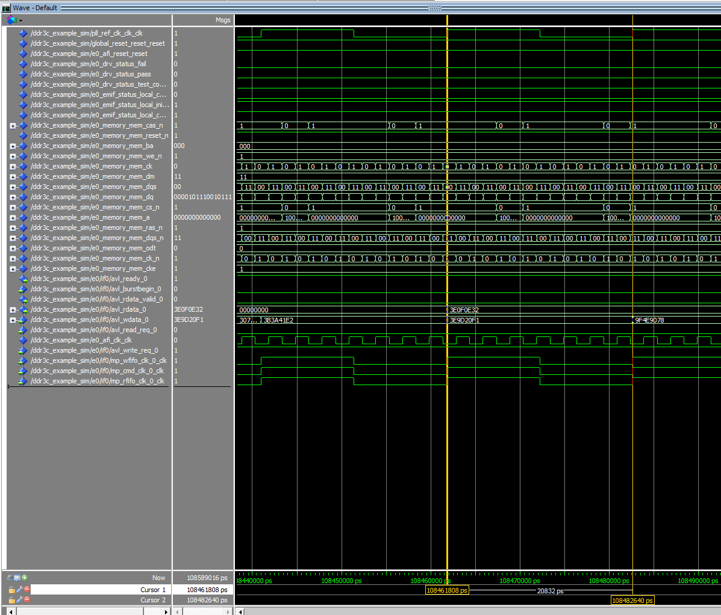The image size is (721, 615).
Task: Open Cursor 1 properties wrench icon
Action: point(19,590)
